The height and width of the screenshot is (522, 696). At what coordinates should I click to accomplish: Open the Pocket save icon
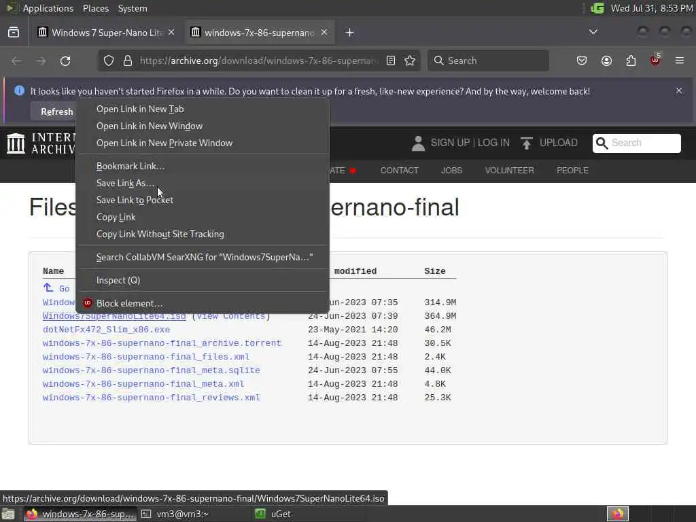pos(582,60)
